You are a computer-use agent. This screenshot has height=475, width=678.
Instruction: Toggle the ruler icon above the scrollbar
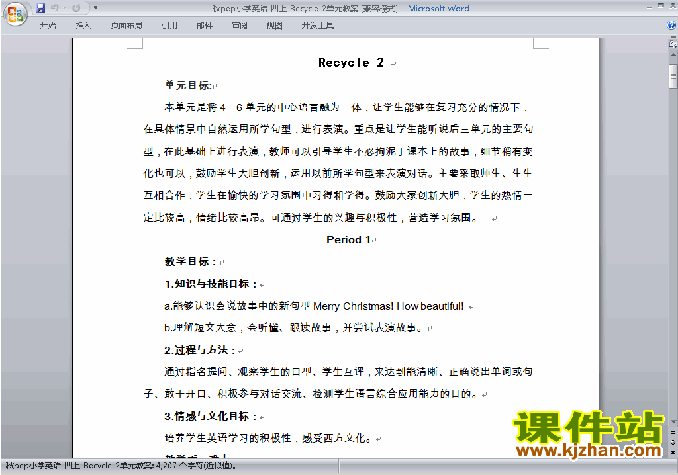coord(673,44)
